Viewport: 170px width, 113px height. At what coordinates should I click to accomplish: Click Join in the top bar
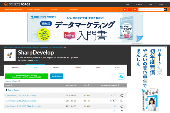(x=150, y=4)
